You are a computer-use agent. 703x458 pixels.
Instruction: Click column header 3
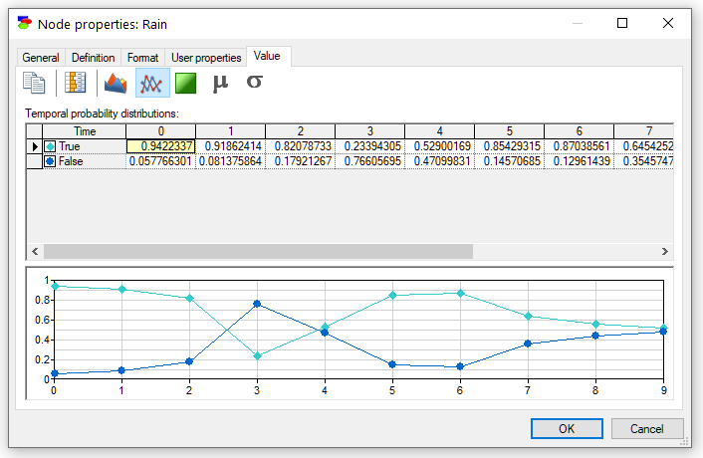369,131
